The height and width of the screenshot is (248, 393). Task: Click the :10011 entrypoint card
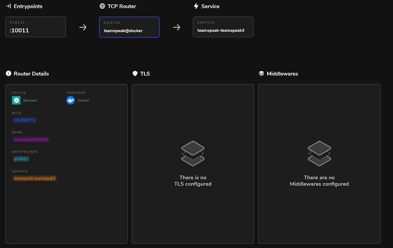coord(35,27)
